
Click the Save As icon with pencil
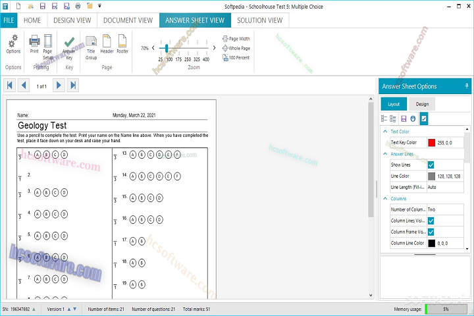point(55,6)
